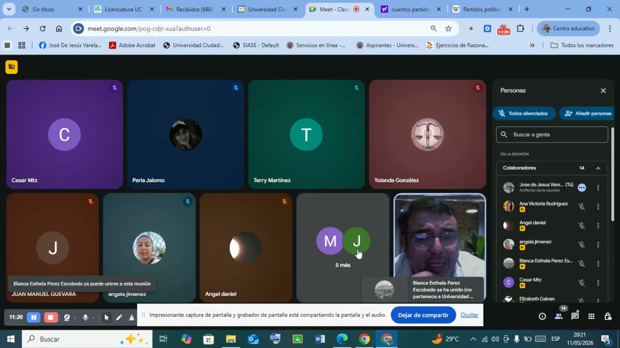Click address bar zoom magnifier icon
This screenshot has width=620, height=348.
click(x=434, y=29)
